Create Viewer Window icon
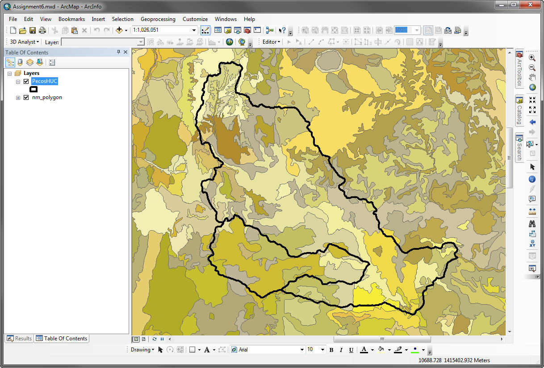 (532, 268)
